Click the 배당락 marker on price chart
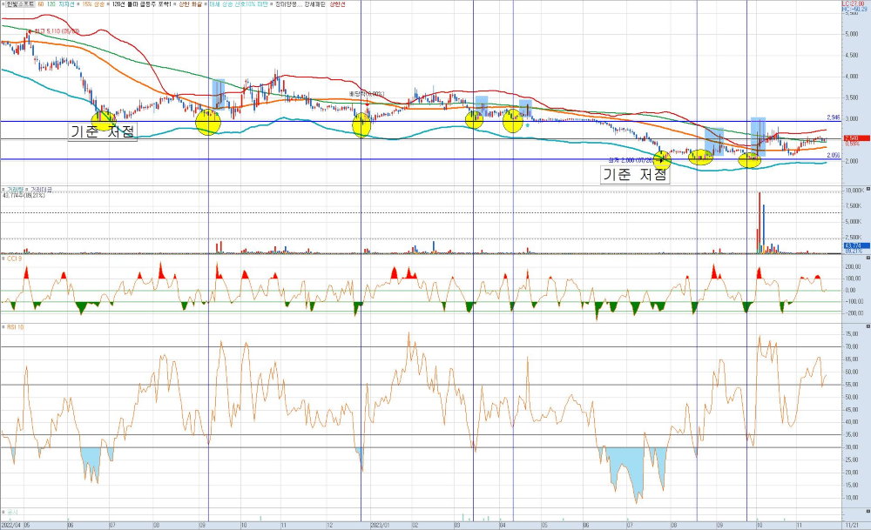The height and width of the screenshot is (530, 871). 367,94
